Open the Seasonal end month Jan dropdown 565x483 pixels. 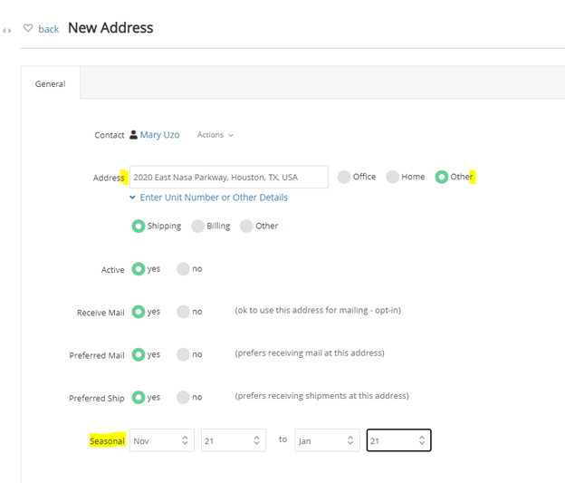(327, 440)
